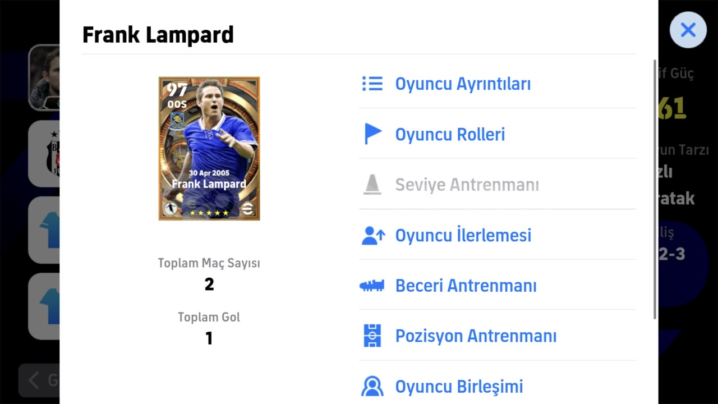The height and width of the screenshot is (404, 718).
Task: Click the football boot icon for Beceri Antrenmanı
Action: (x=372, y=286)
